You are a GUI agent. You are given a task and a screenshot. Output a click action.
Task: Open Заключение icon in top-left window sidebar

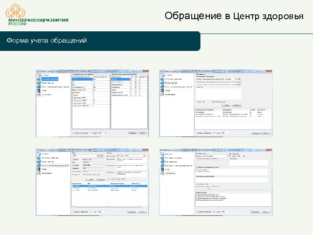pos(39,94)
